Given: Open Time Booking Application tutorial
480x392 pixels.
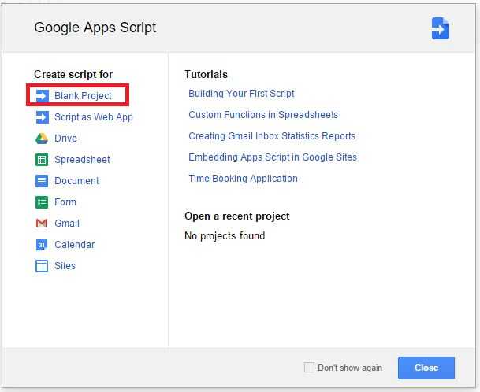Looking at the screenshot, I should click(243, 179).
